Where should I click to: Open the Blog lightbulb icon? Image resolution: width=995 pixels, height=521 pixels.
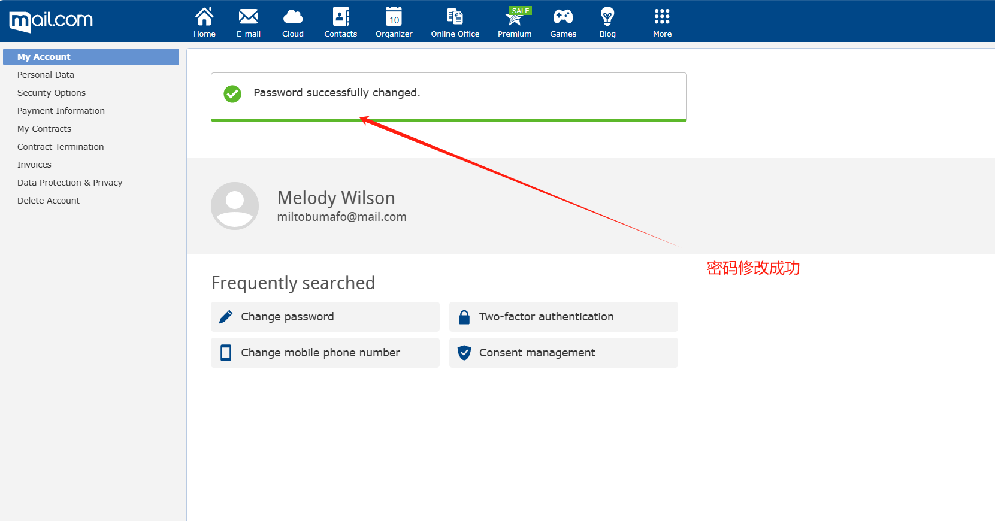(607, 17)
